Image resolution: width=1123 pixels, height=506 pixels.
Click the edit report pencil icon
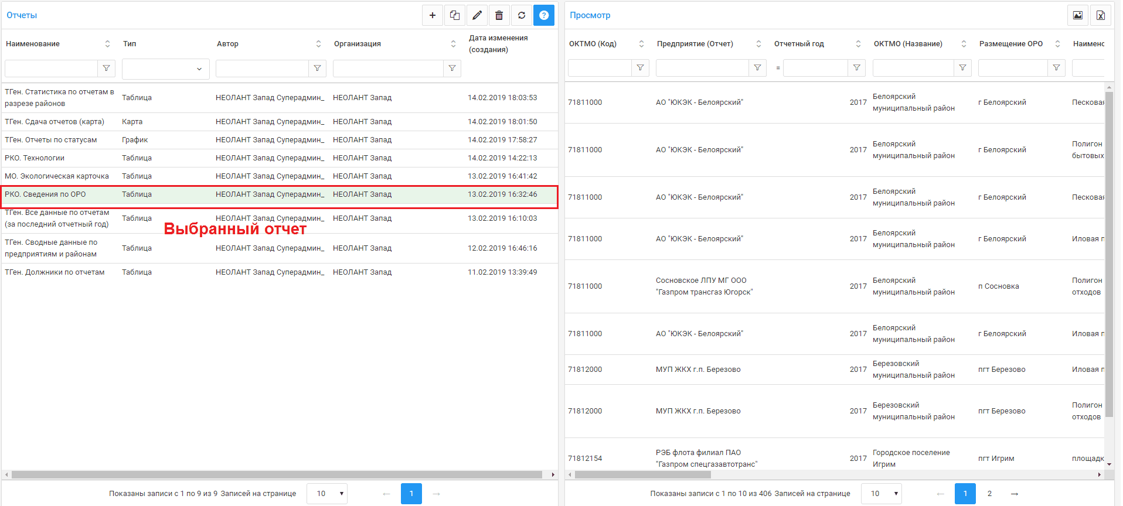click(x=477, y=15)
